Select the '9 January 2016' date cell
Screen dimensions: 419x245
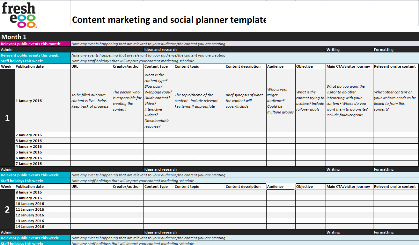click(43, 198)
